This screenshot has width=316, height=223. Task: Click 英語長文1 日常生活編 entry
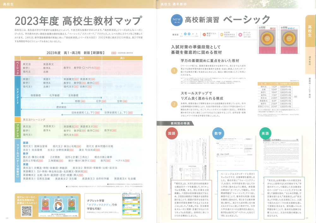pyautogui.click(x=36, y=179)
